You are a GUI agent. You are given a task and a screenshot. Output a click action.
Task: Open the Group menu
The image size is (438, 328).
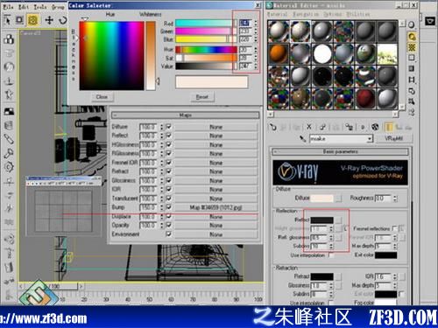pyautogui.click(x=58, y=7)
